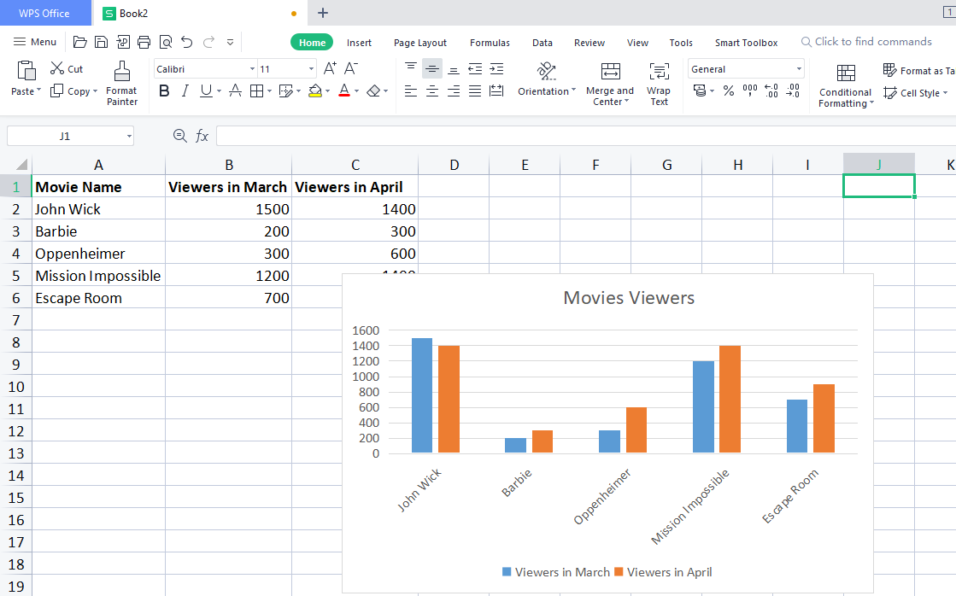Viewport: 956px width, 596px height.
Task: Open the General number format dropdown
Action: [745, 68]
